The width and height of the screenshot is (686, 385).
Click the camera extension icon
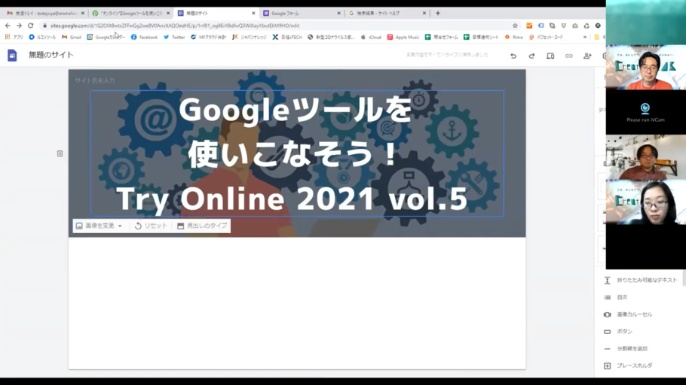coord(575,26)
